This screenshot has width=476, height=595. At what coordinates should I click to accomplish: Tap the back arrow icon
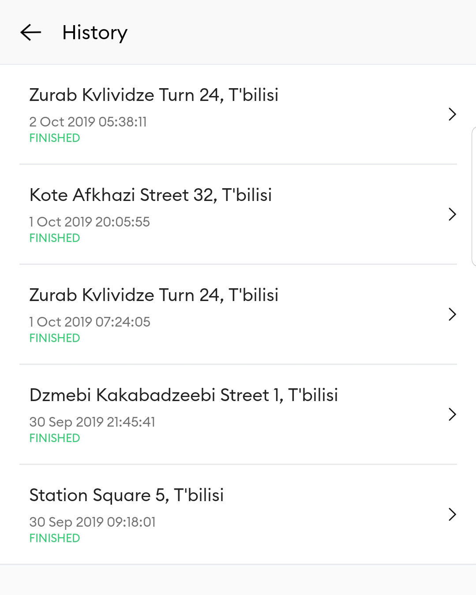tap(31, 33)
